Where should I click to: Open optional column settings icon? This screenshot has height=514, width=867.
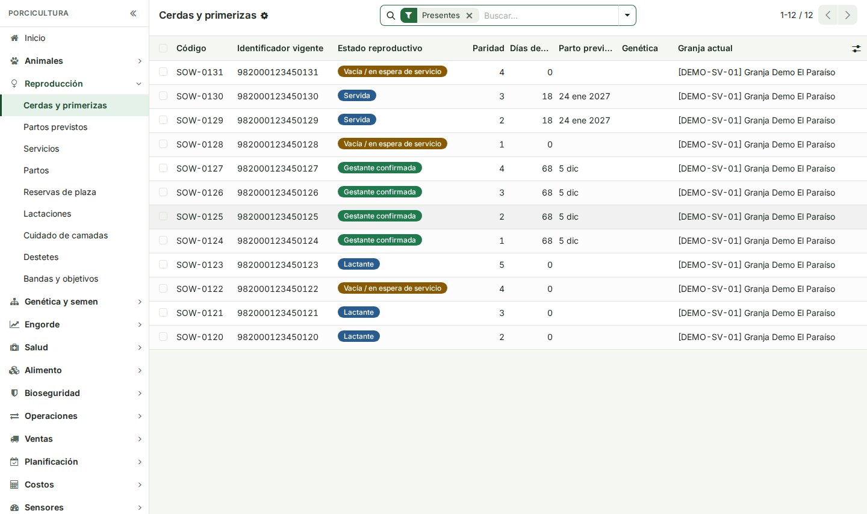pos(856,49)
